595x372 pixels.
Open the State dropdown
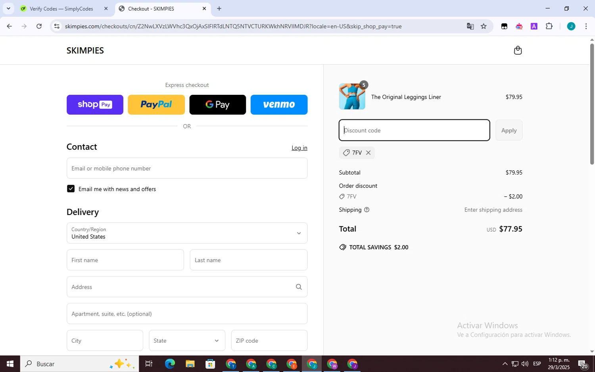click(x=187, y=341)
